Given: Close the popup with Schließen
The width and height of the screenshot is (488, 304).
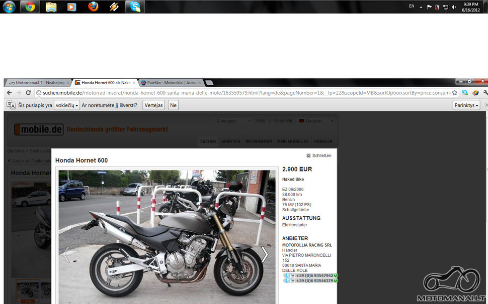Looking at the screenshot, I should pyautogui.click(x=319, y=156).
